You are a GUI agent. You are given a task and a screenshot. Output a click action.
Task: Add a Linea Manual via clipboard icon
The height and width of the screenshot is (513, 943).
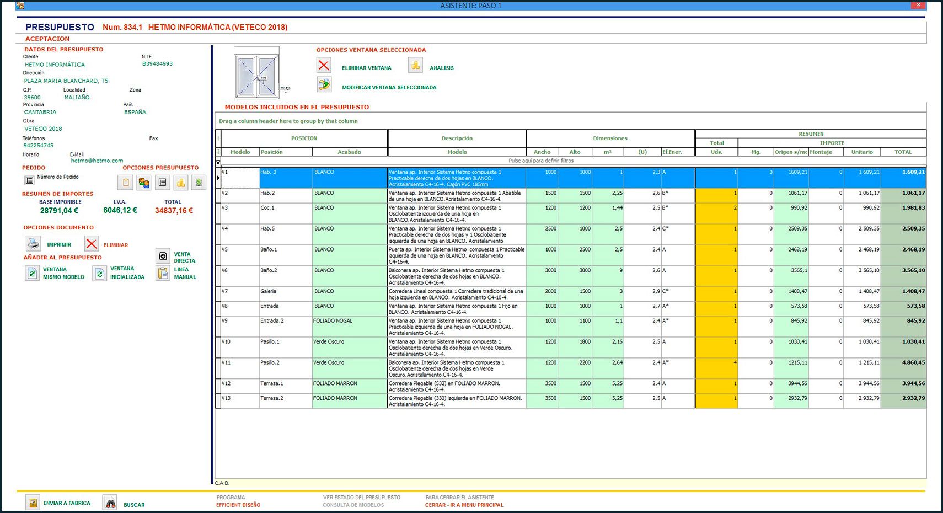click(x=163, y=273)
